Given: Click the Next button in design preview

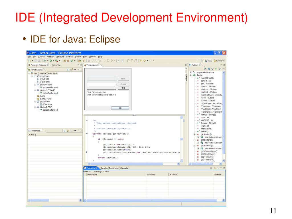Looking at the screenshot, I should click(123, 79).
